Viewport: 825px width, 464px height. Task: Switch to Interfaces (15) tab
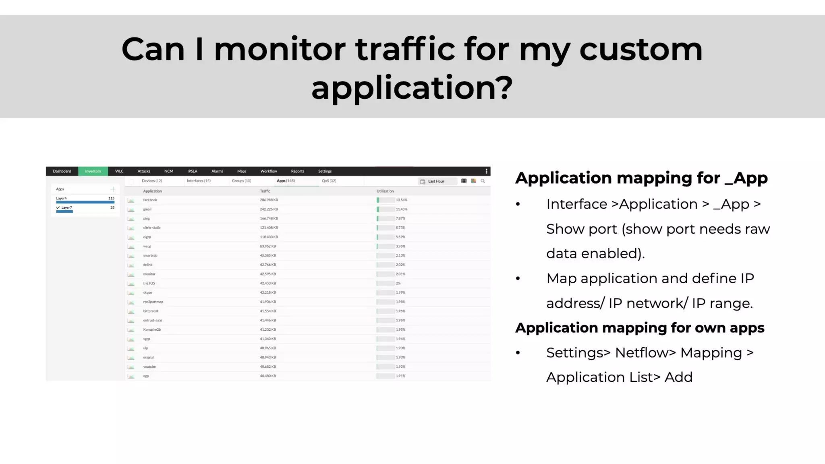tap(199, 181)
